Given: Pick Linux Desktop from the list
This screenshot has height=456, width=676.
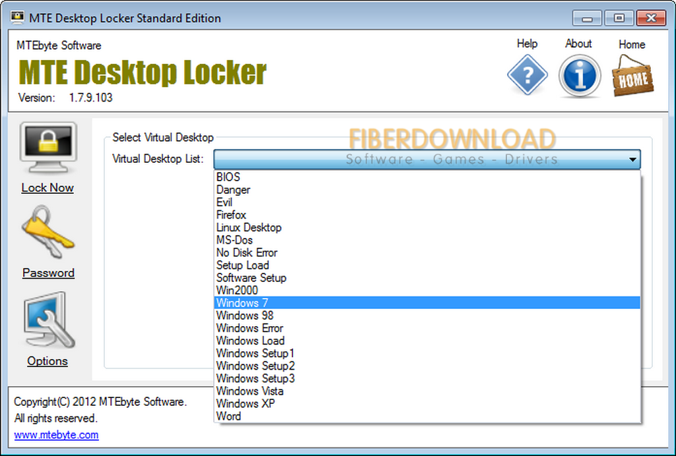Looking at the screenshot, I should click(427, 227).
